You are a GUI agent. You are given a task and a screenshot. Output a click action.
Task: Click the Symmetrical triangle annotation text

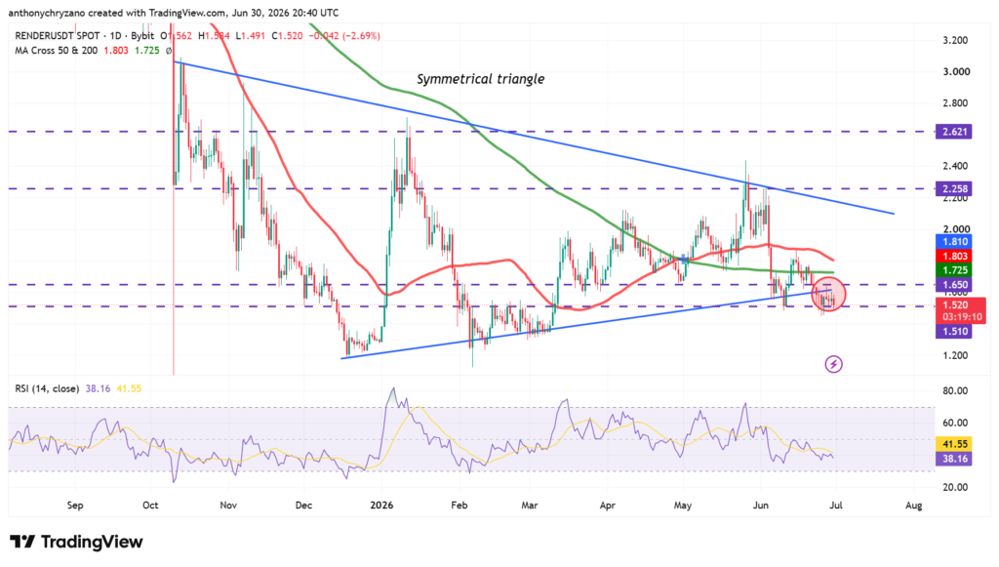480,79
